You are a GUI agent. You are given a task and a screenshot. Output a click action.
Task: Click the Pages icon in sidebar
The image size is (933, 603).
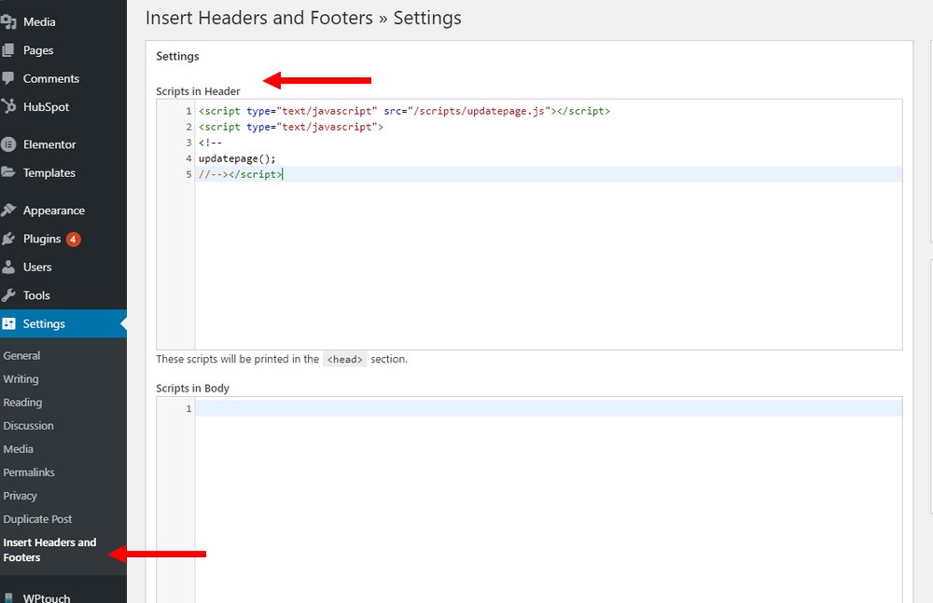8,50
